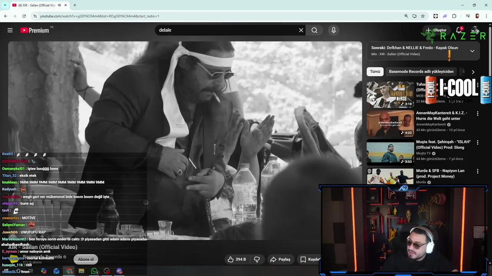The width and height of the screenshot is (492, 276).
Task: Open Copilot from the taskbar
Action: tap(44, 271)
